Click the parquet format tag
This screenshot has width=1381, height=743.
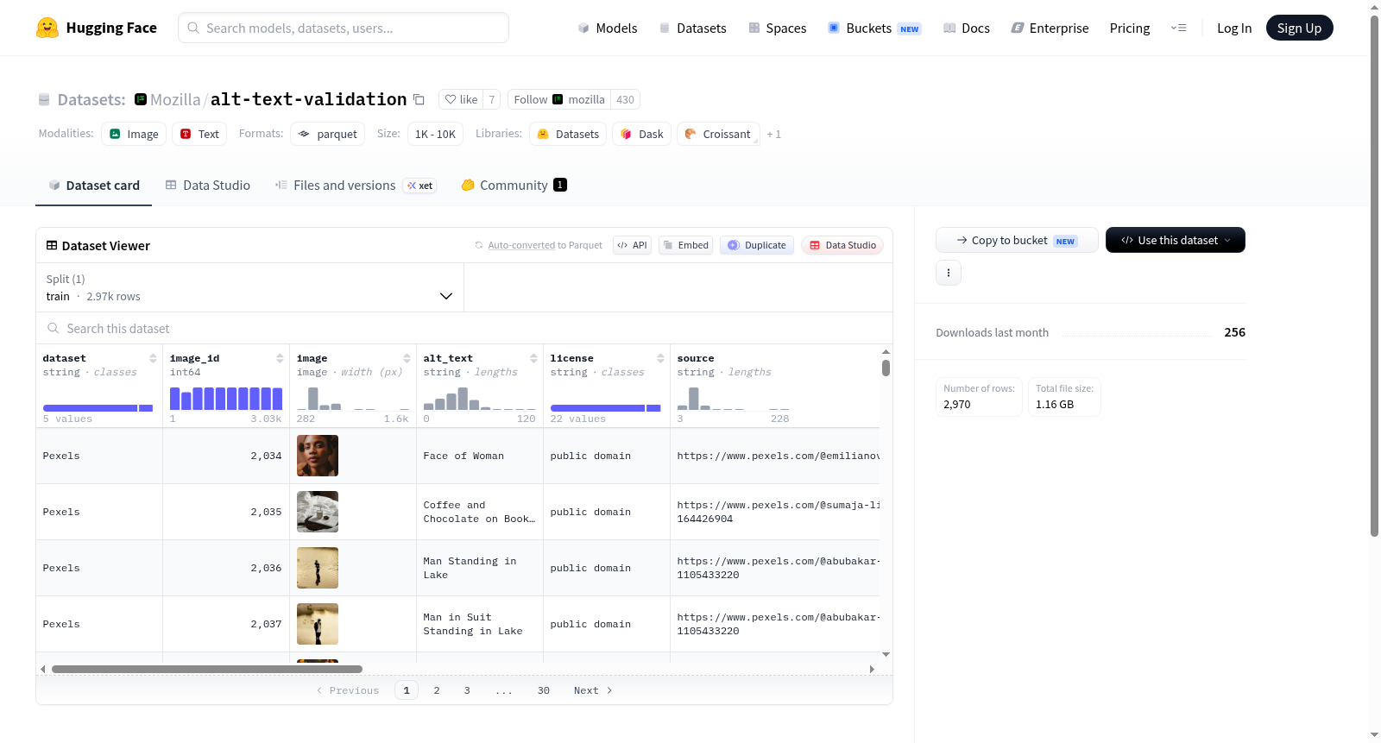pyautogui.click(x=328, y=134)
